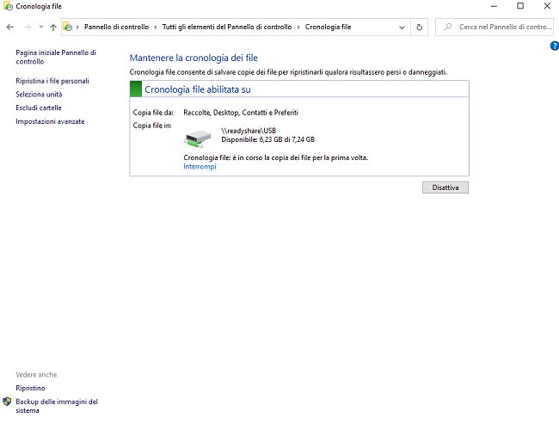Expand the chevron before Pannello di controllo breadcrumb
Screen dimensions: 559x424
pyautogui.click(x=77, y=28)
